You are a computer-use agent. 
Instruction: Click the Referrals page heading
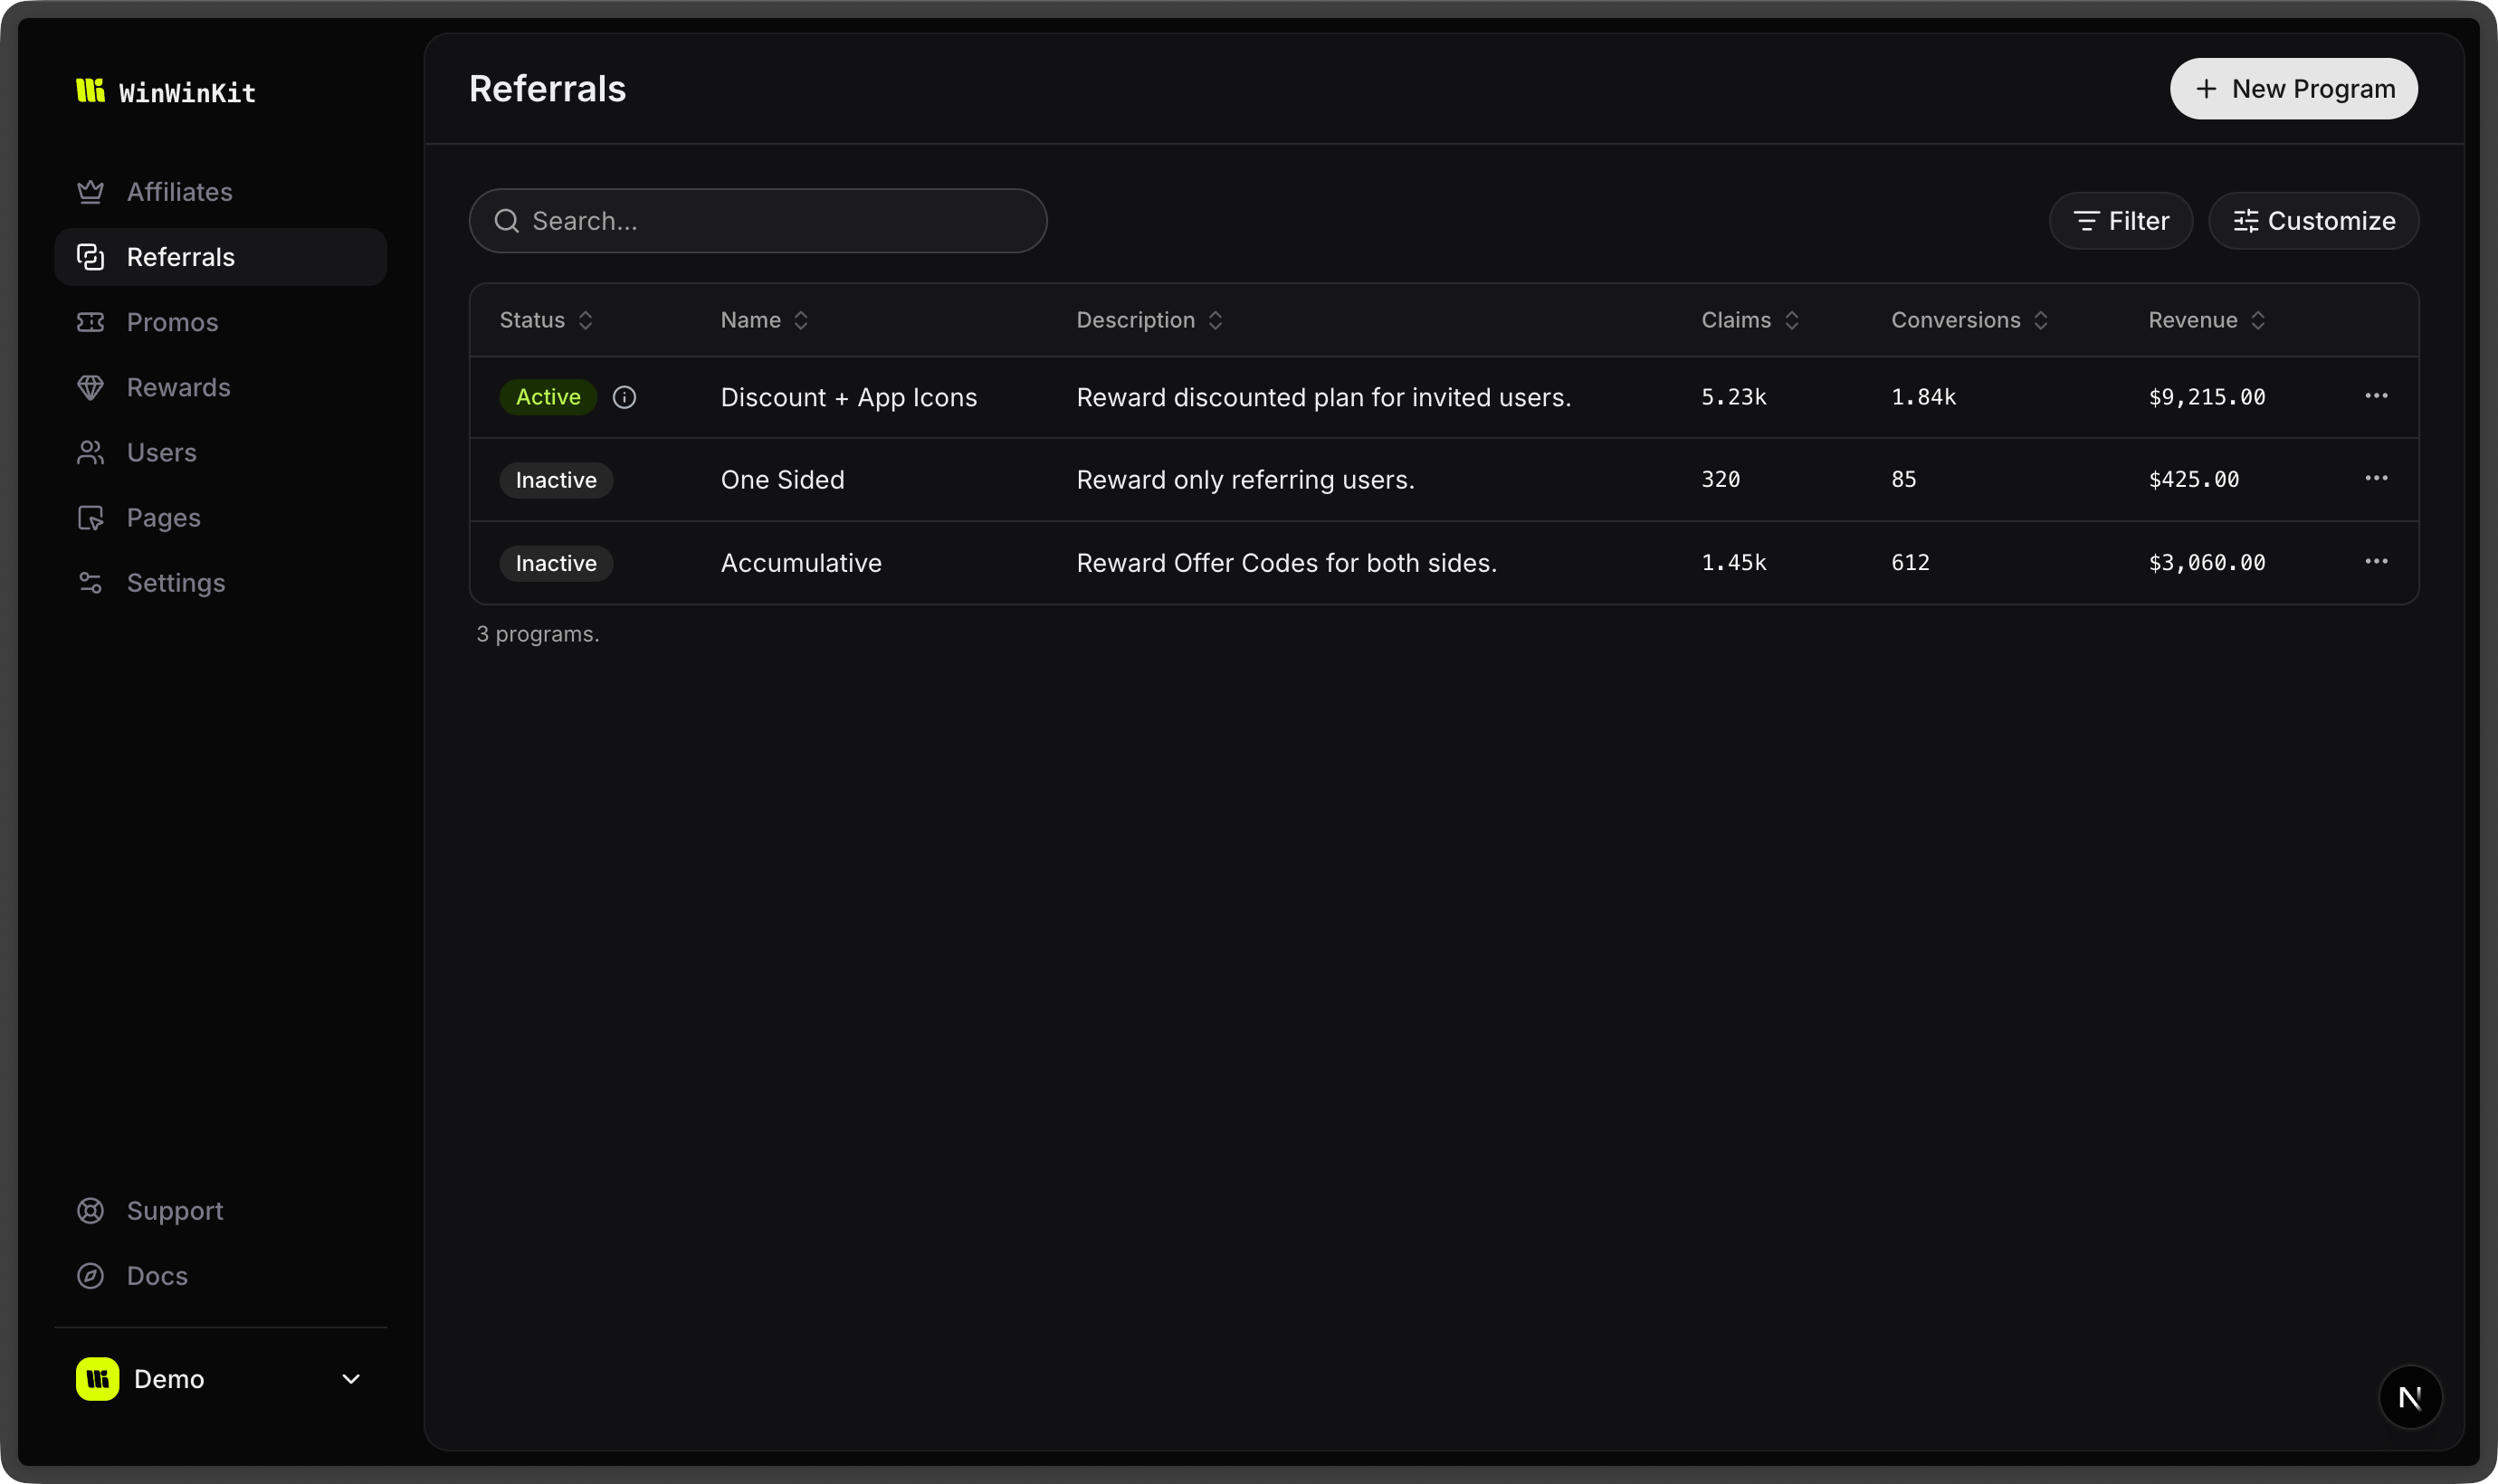547,89
